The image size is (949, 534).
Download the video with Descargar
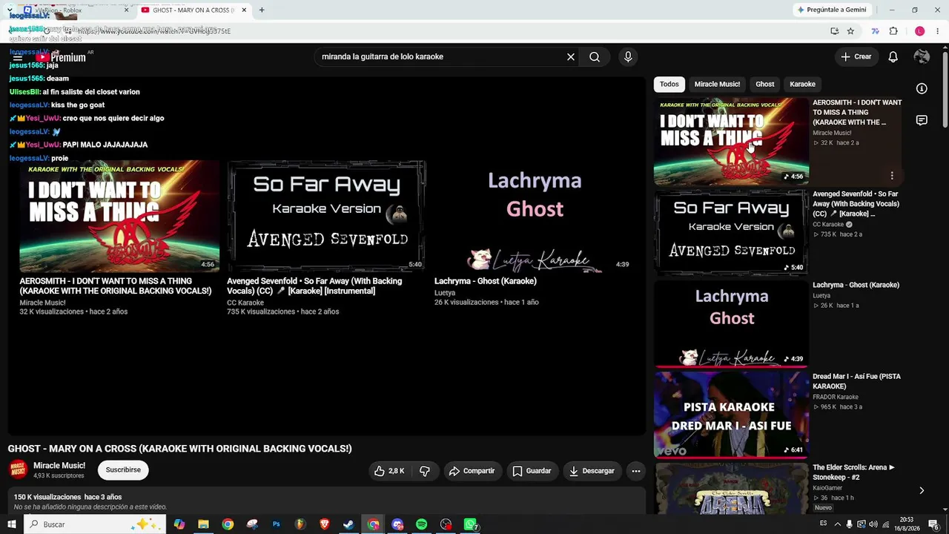(x=592, y=471)
